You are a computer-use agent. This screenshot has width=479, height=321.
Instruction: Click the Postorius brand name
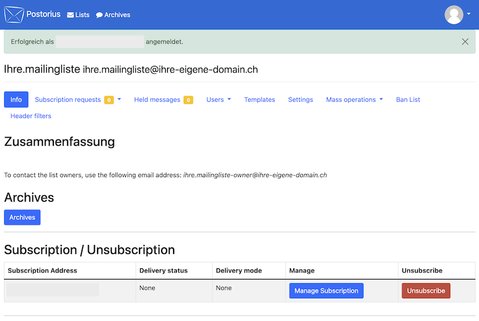click(x=43, y=14)
